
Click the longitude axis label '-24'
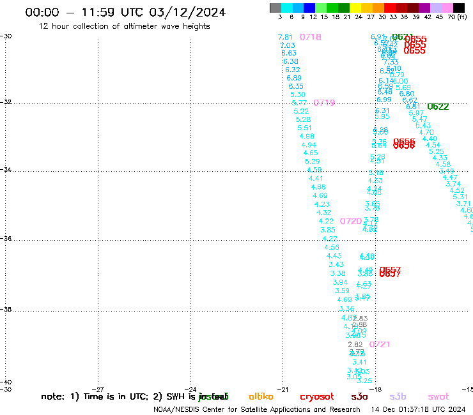(x=190, y=389)
